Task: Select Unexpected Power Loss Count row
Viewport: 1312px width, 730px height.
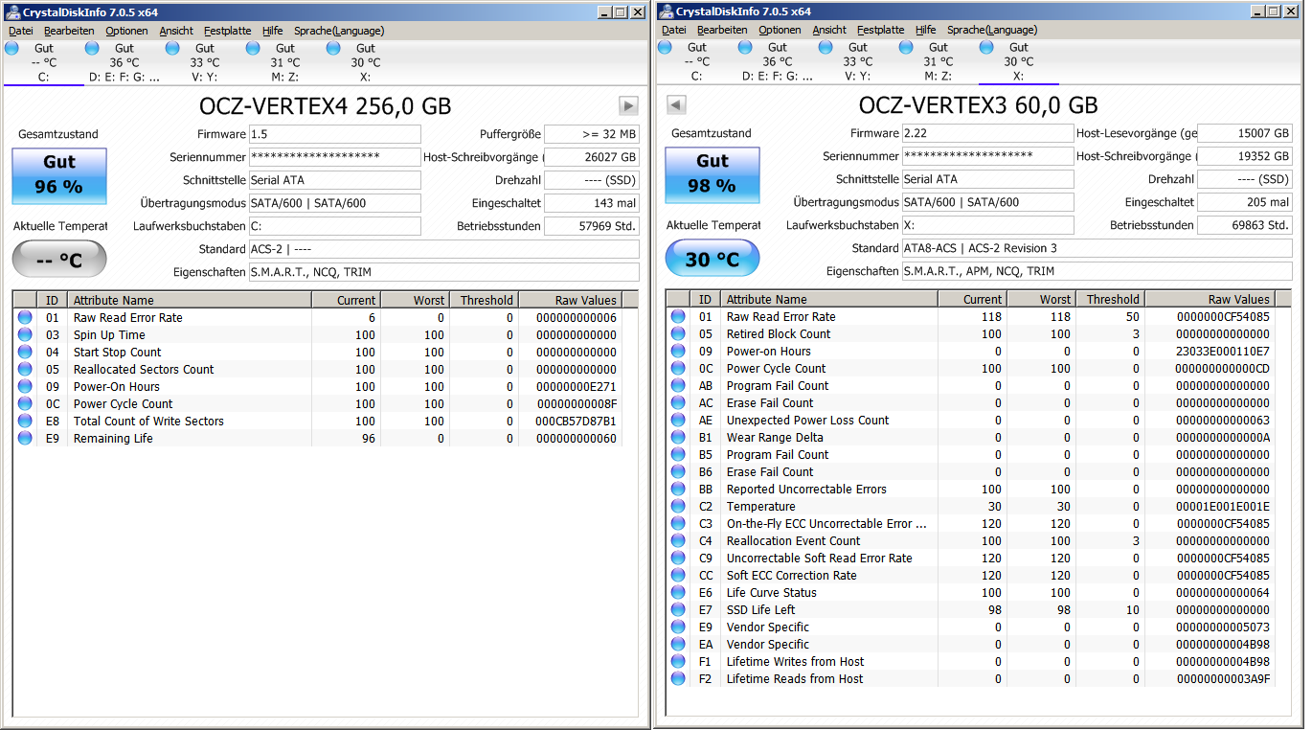Action: click(x=971, y=420)
